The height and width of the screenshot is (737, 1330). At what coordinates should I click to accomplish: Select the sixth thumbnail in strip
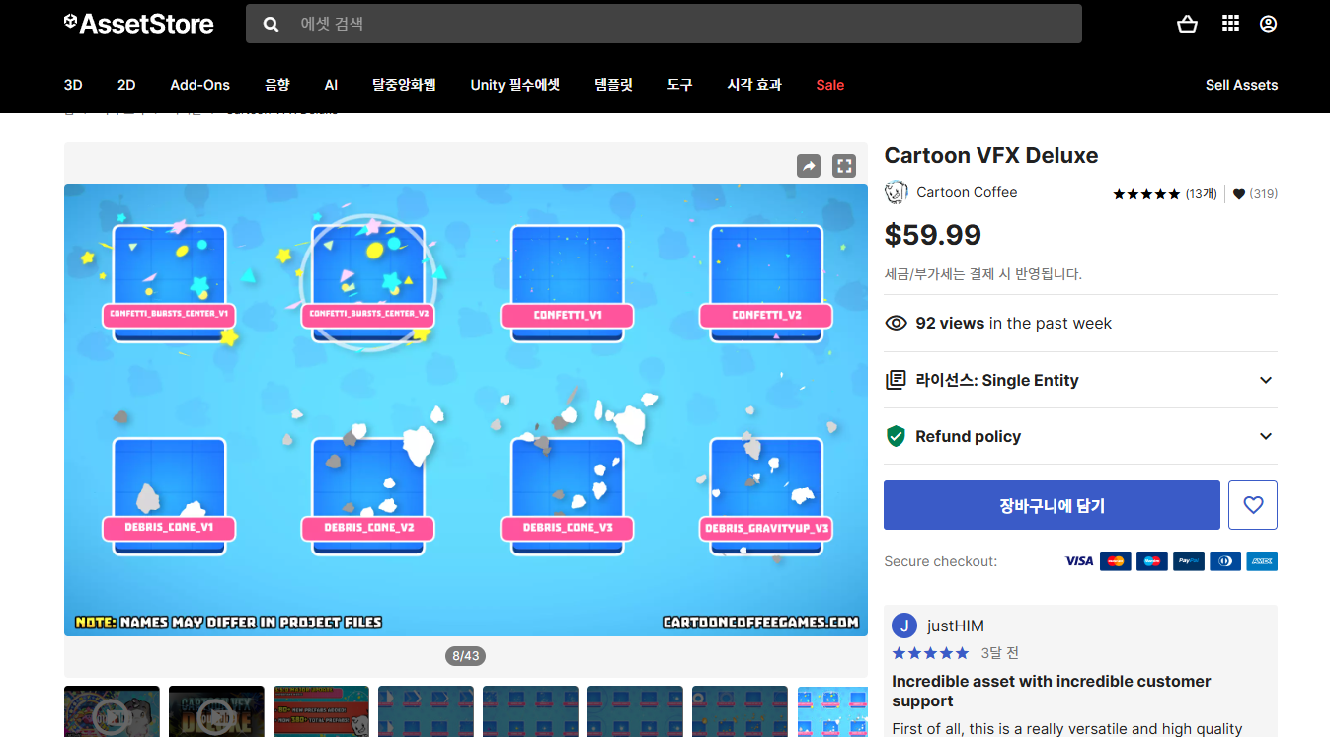635,711
